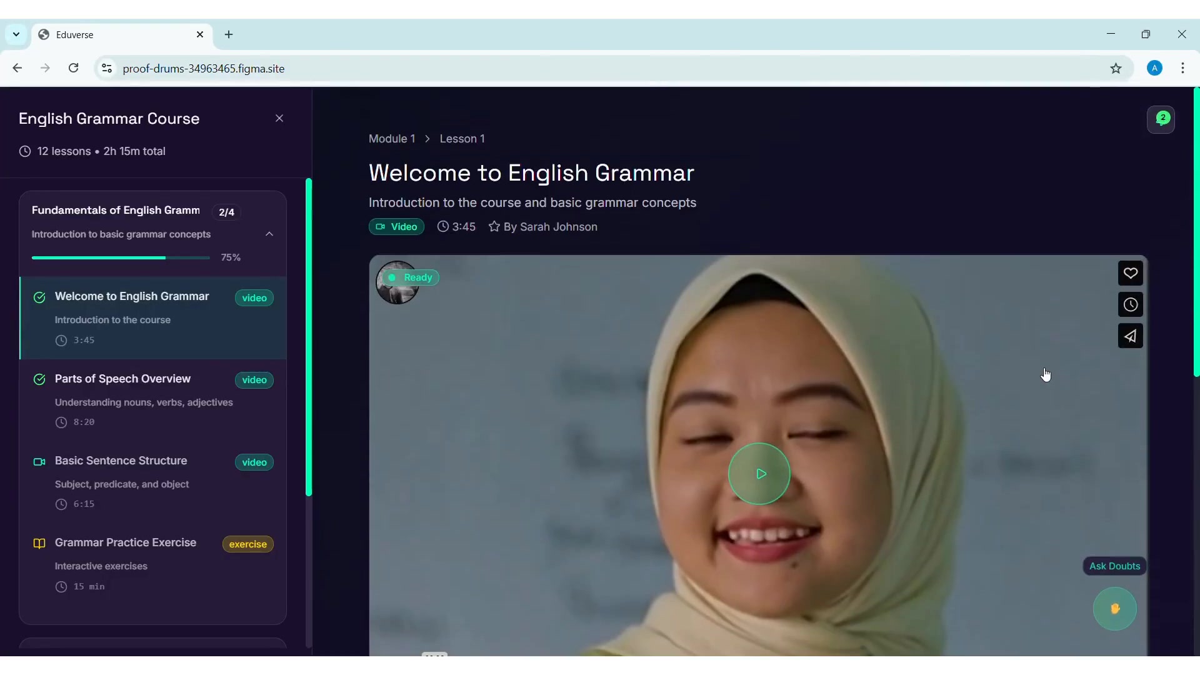The height and width of the screenshot is (675, 1200).
Task: Open the Chrome three-dot menu
Action: (1182, 69)
